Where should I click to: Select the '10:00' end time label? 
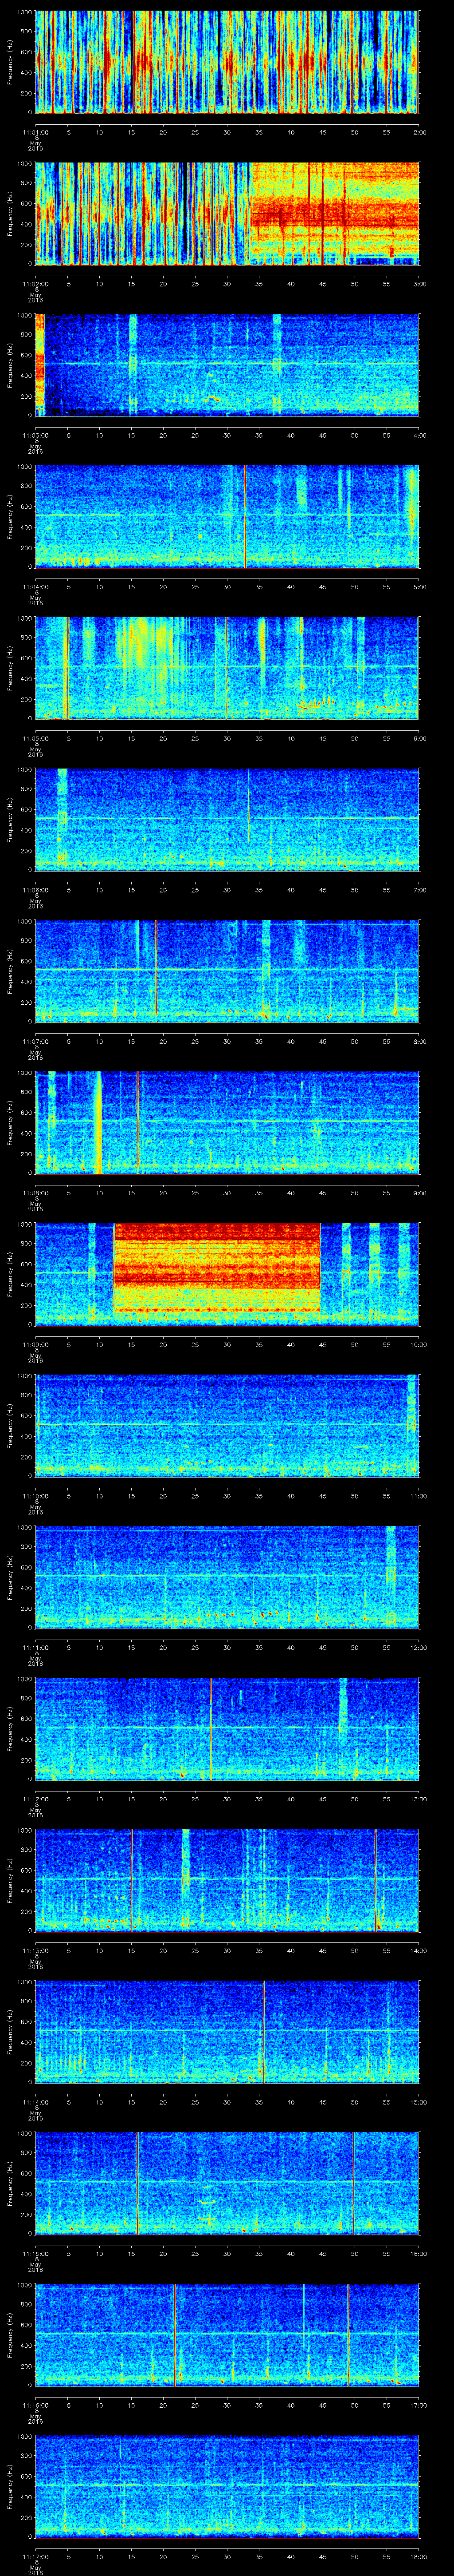tap(418, 1344)
